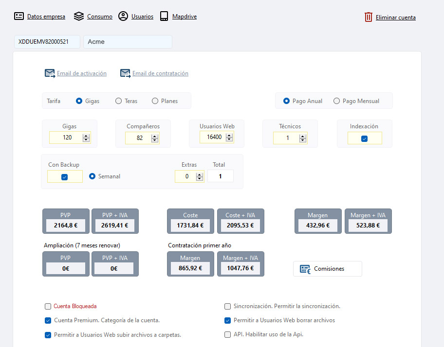Image resolution: width=444 pixels, height=347 pixels.
Task: Check Cuenta Bloqueada
Action: pos(48,306)
